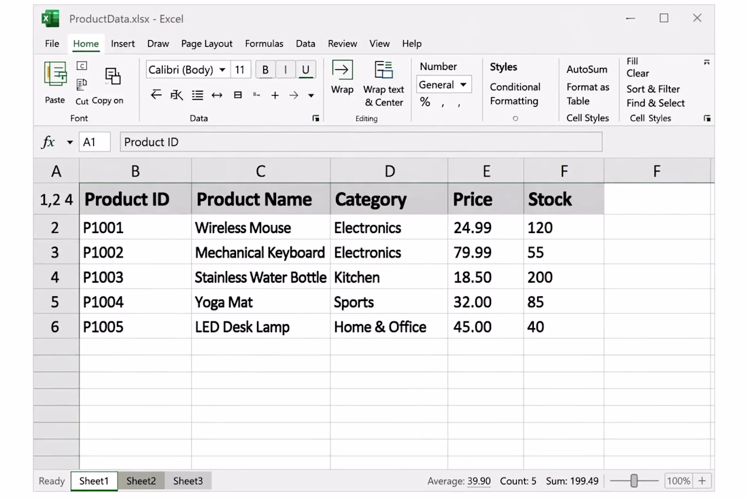Click Conditional Formatting
Screen dimensions: 748x498
(515, 94)
